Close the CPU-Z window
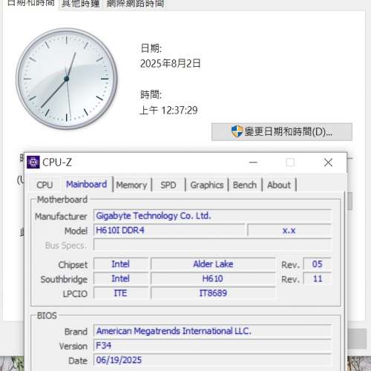 (328, 162)
